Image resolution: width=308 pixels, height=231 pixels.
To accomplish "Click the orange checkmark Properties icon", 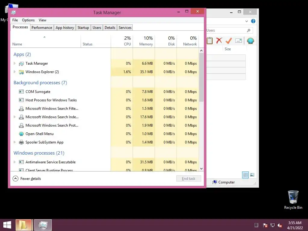I will tap(229, 41).
